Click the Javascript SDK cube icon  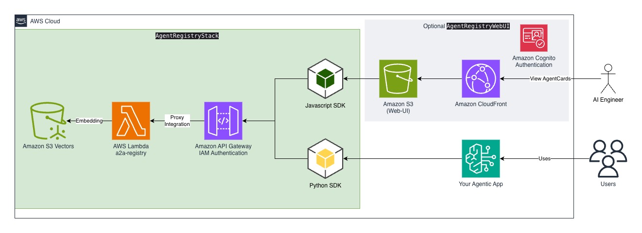pos(326,79)
